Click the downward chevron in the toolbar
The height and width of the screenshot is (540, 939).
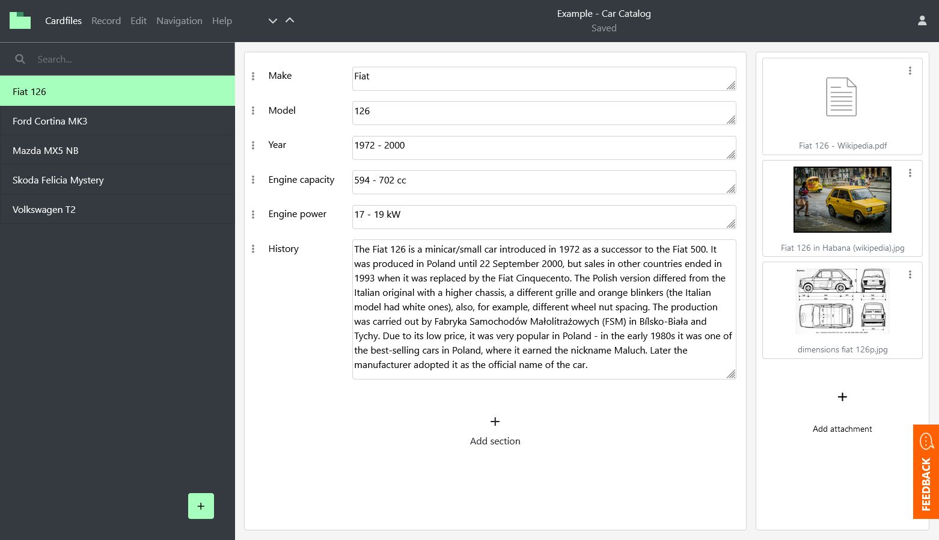(x=272, y=21)
